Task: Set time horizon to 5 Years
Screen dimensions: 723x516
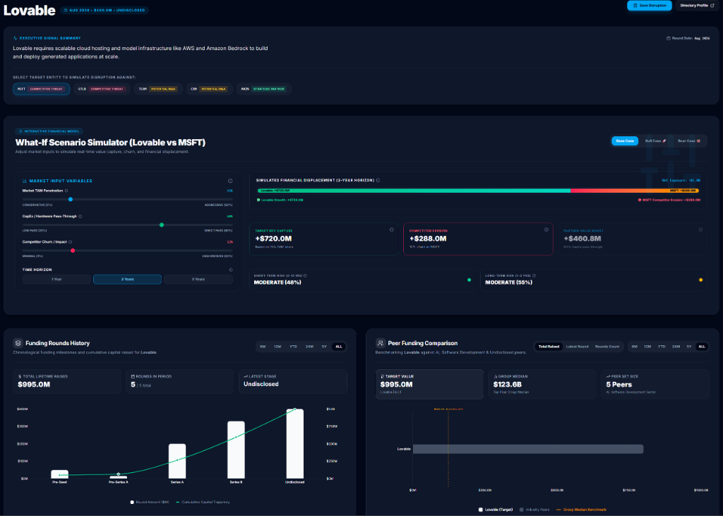Action: click(x=198, y=280)
